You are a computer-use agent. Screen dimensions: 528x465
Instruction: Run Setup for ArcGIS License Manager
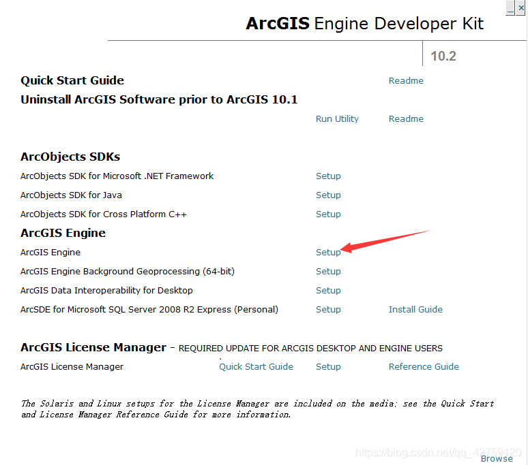coord(328,366)
